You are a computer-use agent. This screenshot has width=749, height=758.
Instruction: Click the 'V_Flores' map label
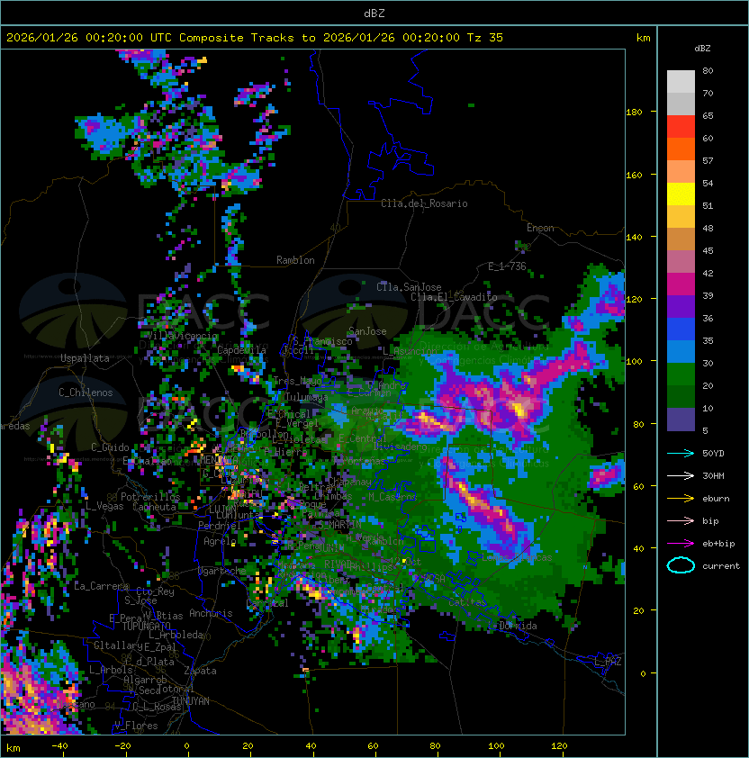point(136,726)
